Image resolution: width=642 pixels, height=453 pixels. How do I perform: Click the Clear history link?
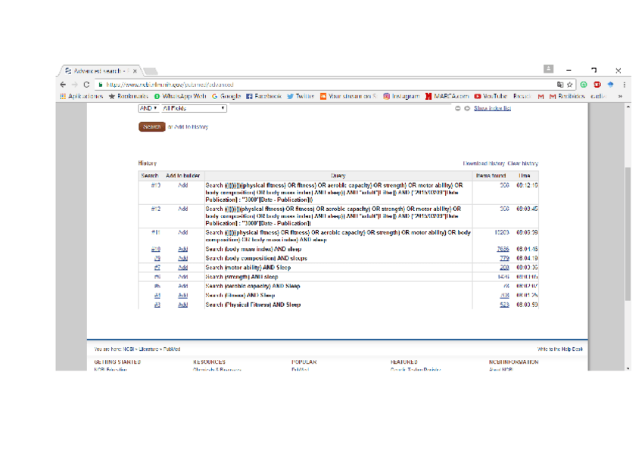point(523,163)
